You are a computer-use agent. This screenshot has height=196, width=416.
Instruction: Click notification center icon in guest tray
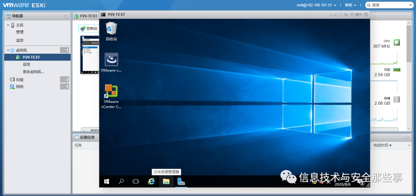point(362,183)
